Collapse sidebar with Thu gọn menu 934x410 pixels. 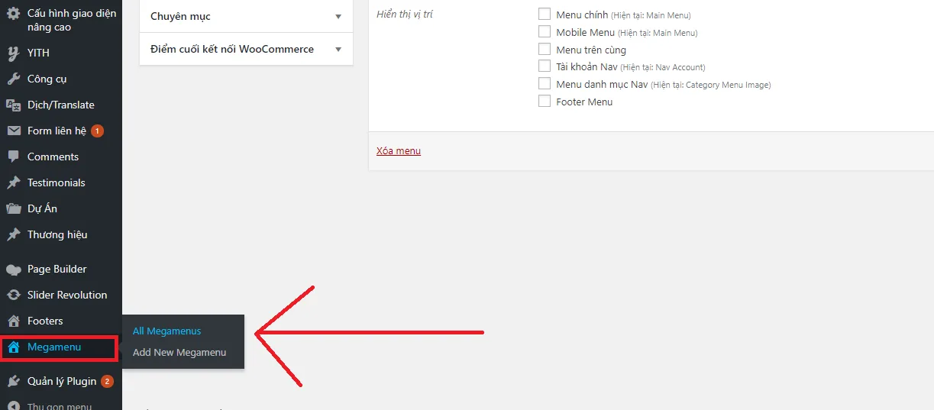coord(60,405)
